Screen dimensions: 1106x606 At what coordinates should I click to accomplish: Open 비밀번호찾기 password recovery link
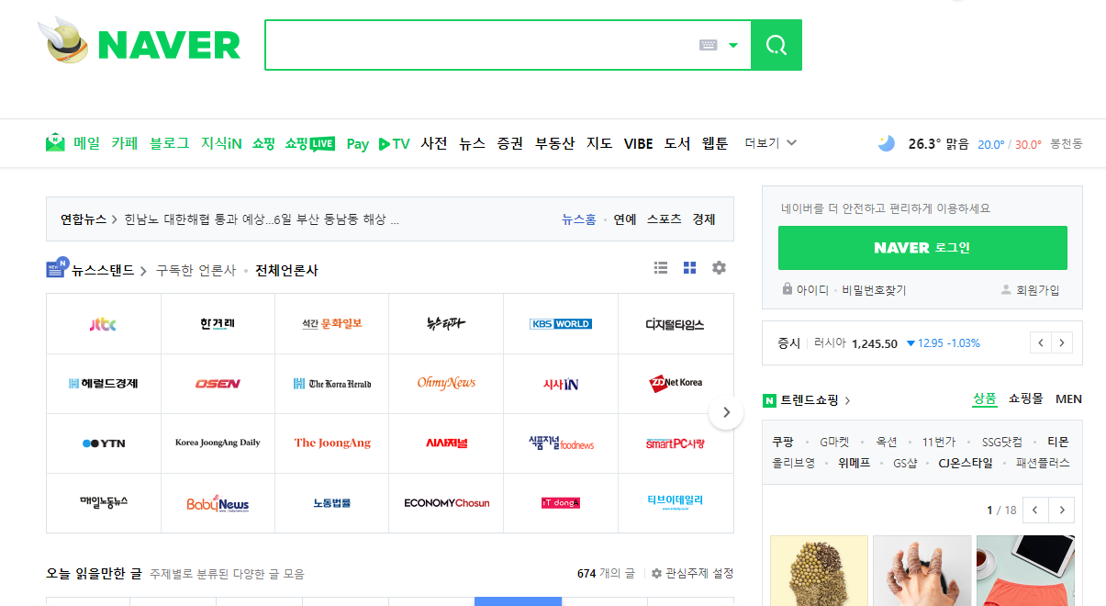click(x=874, y=290)
